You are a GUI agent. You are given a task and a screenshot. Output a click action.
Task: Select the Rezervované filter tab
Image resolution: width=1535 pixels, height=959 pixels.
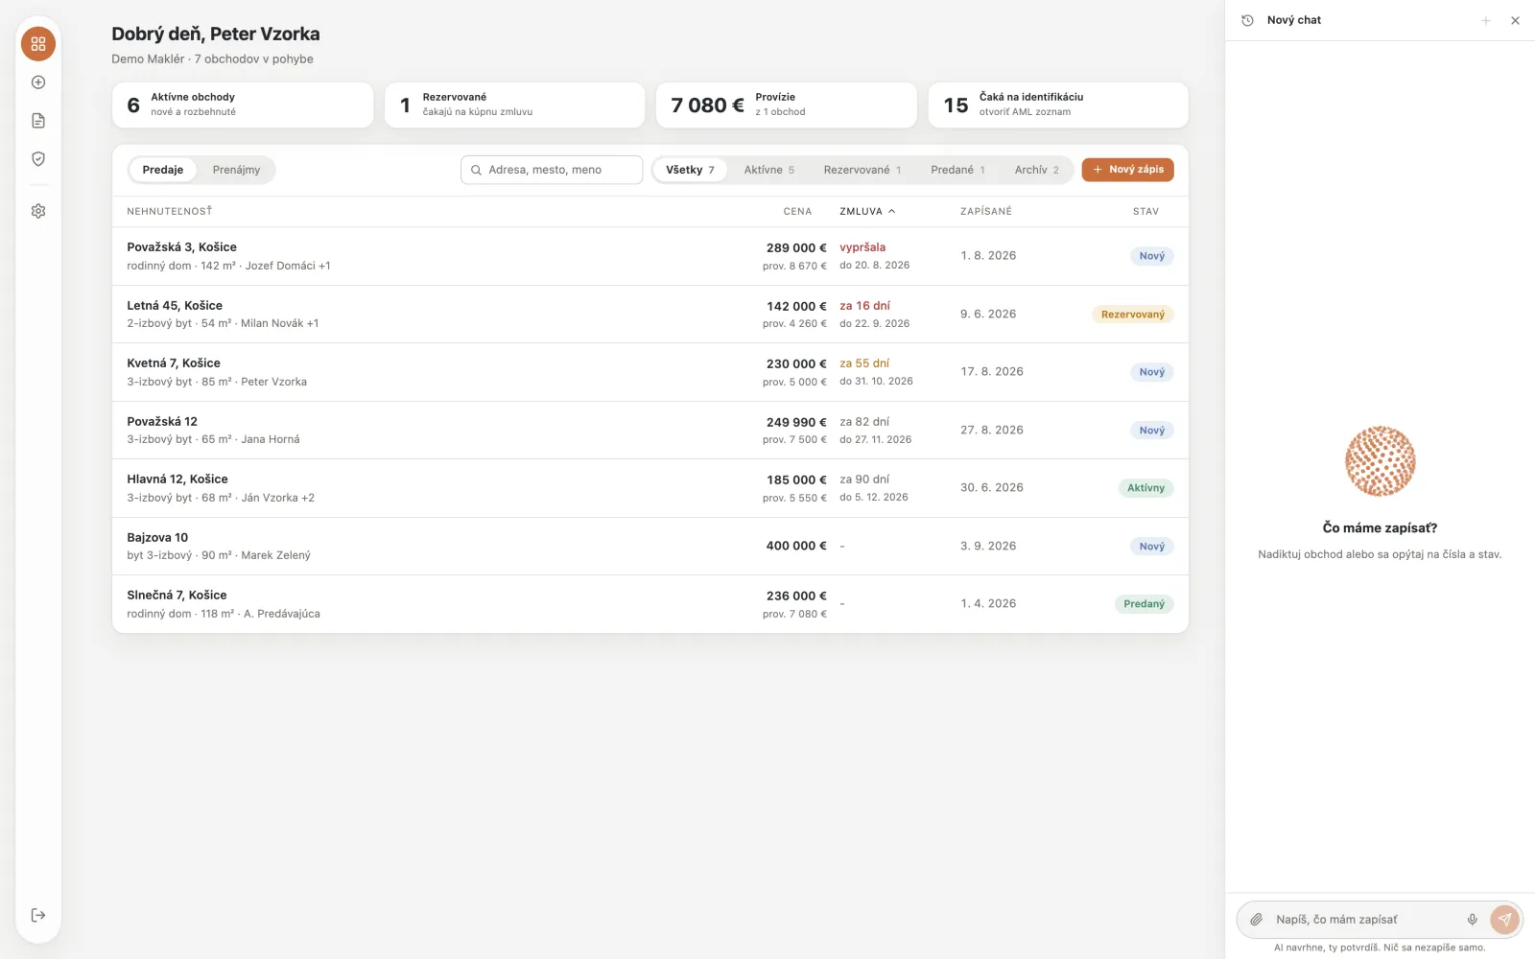click(862, 170)
